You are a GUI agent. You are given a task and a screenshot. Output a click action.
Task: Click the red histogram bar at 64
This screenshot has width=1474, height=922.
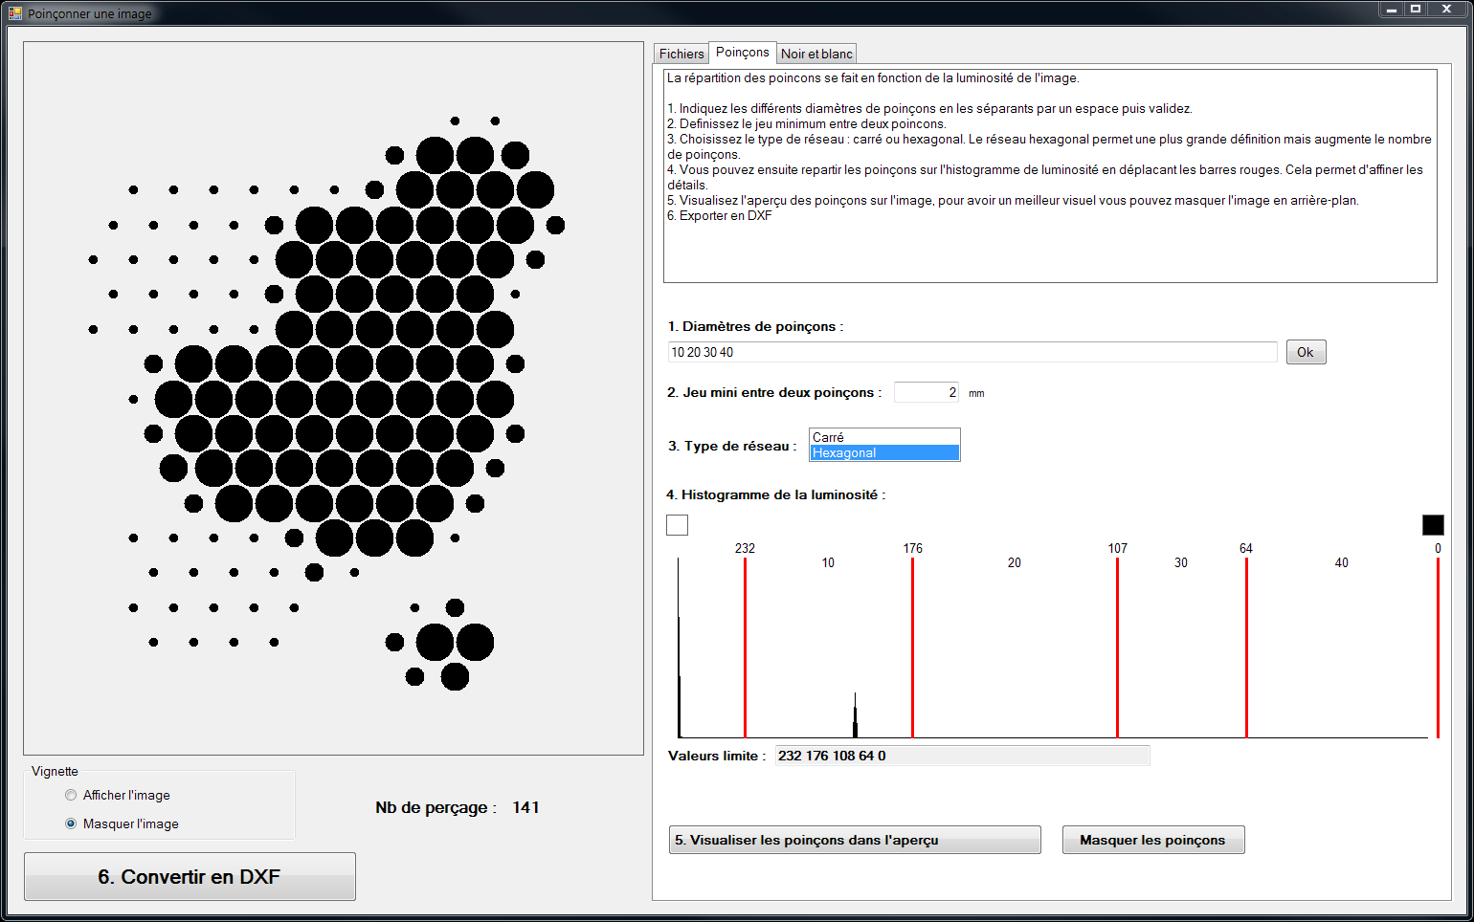pyautogui.click(x=1246, y=650)
